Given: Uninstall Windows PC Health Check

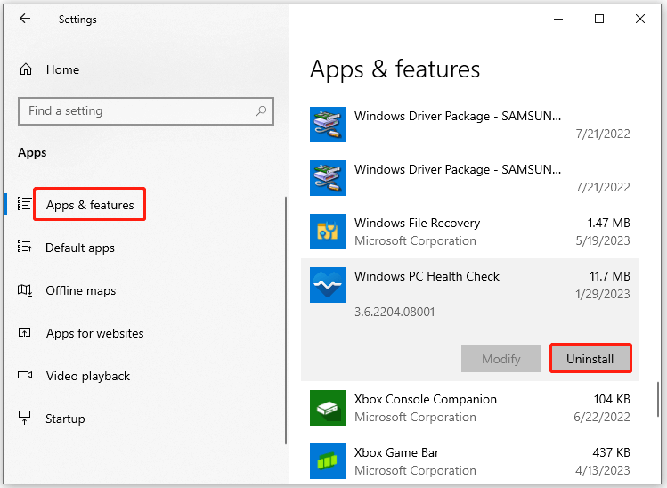Looking at the screenshot, I should 590,358.
